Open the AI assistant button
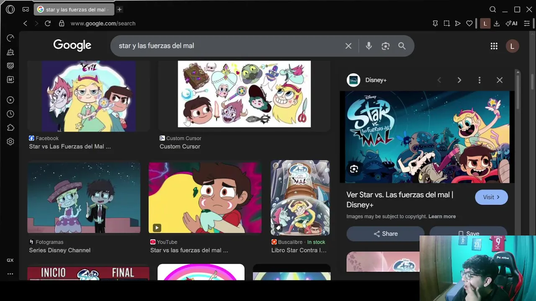This screenshot has height=301, width=536. pos(511,23)
